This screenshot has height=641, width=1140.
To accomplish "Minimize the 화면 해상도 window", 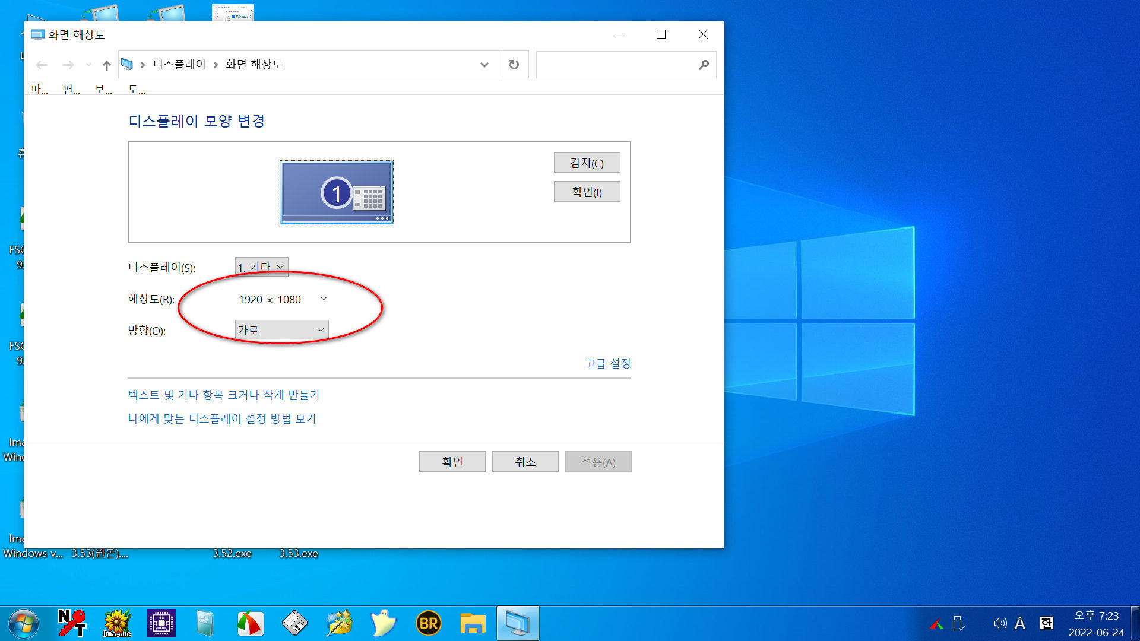I will (x=620, y=34).
